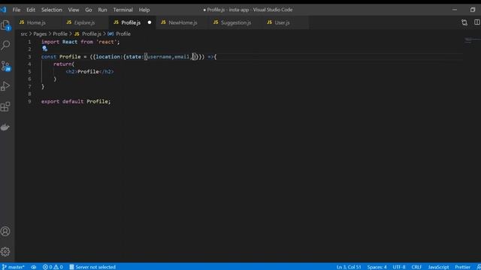Click Server not selected status item
The image size is (481, 270).
pyautogui.click(x=92, y=267)
